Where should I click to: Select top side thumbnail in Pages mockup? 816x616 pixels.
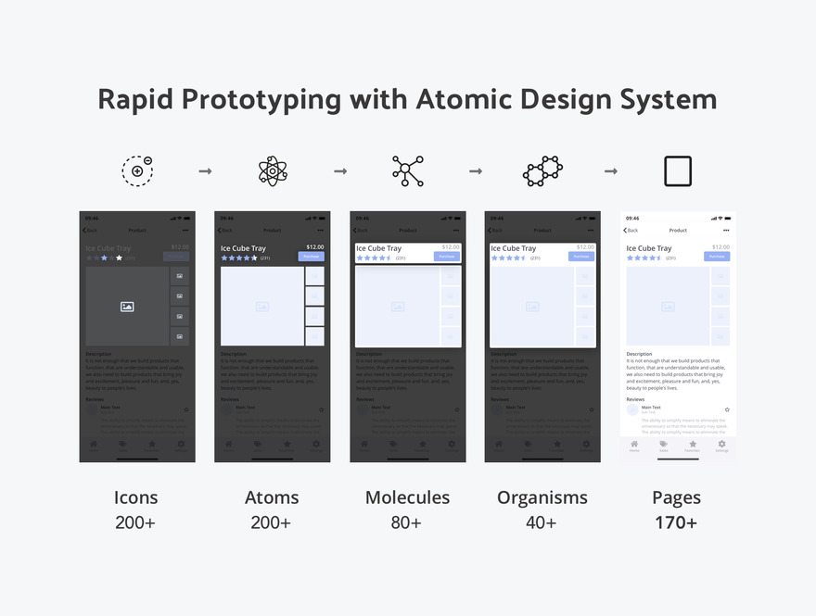(x=720, y=276)
